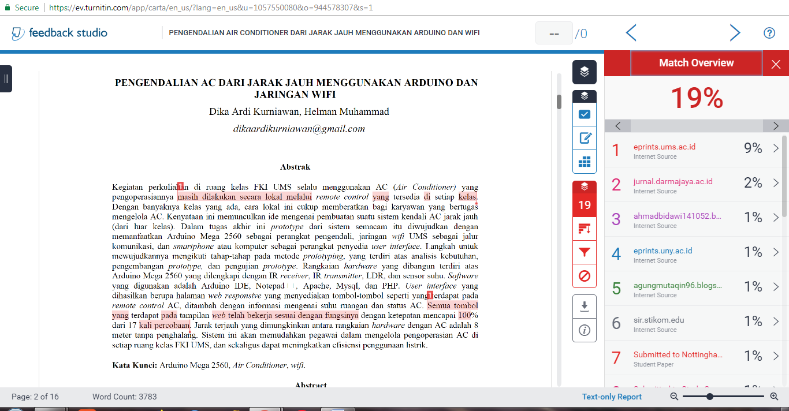The height and width of the screenshot is (411, 789).
Task: Show previous match with left arrow bar
Action: (618, 126)
